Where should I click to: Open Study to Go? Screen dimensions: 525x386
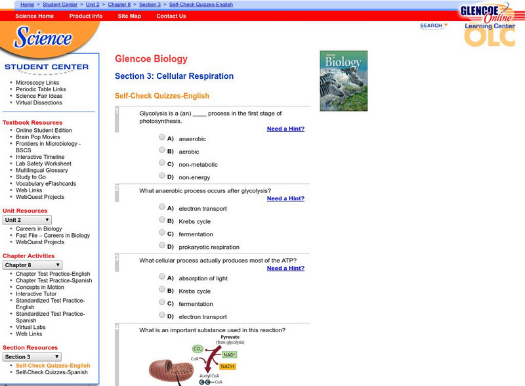pos(31,177)
